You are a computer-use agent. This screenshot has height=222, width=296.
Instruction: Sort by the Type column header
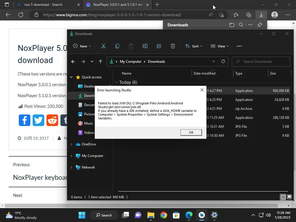coord(239,73)
